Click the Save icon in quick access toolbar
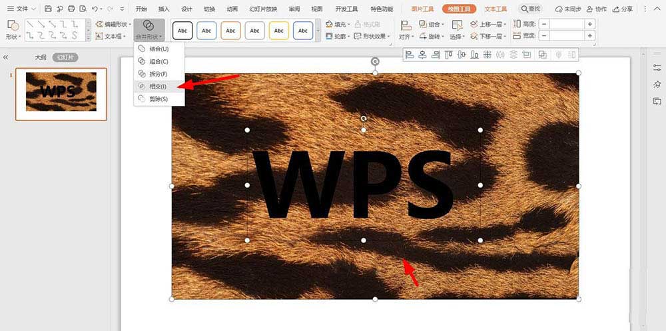 [x=48, y=9]
